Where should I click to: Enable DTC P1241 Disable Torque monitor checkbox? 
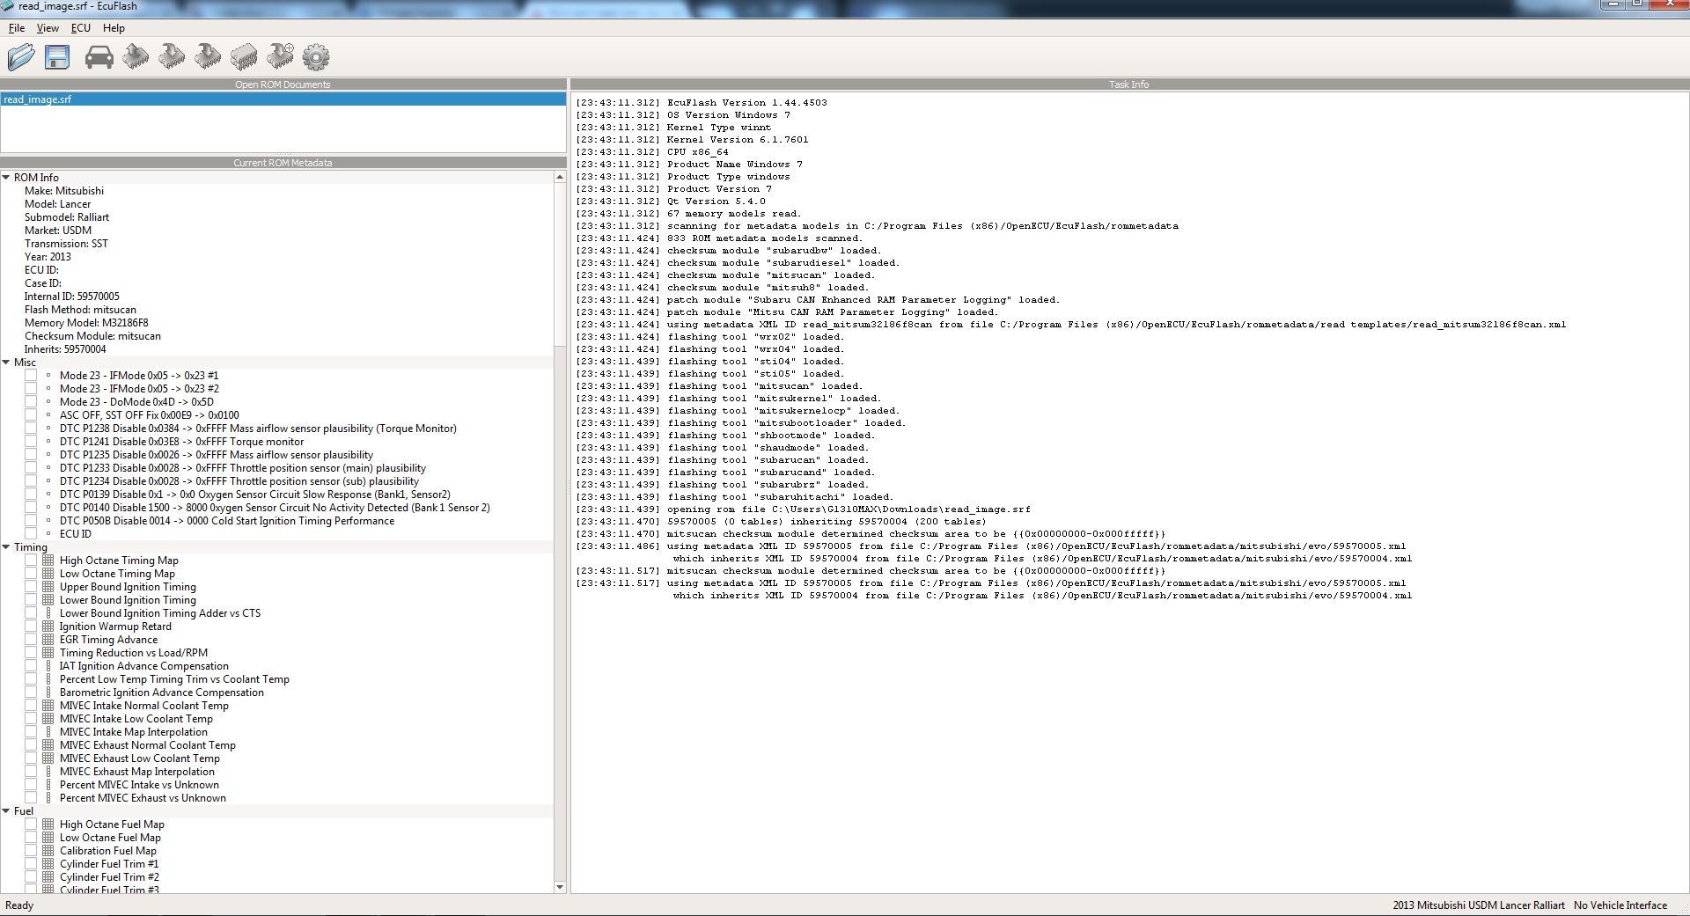point(31,442)
